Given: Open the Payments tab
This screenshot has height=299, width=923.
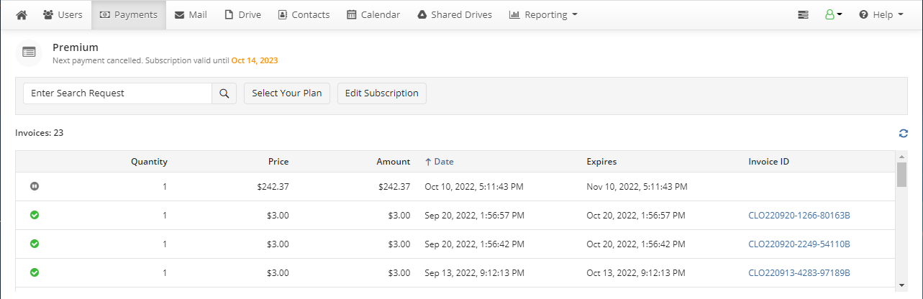Looking at the screenshot, I should tap(129, 14).
